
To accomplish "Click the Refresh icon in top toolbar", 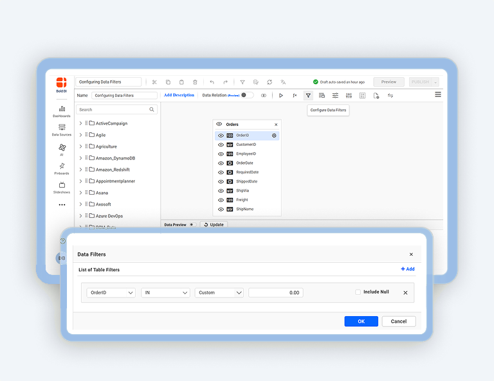I will coord(270,82).
